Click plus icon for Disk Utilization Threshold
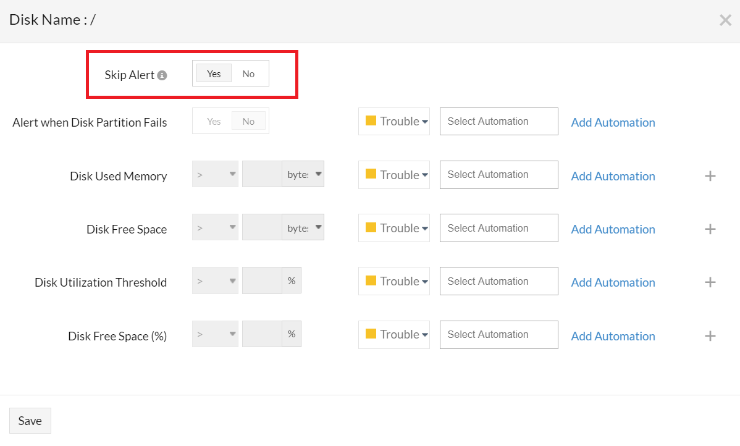740x446 pixels. tap(710, 282)
